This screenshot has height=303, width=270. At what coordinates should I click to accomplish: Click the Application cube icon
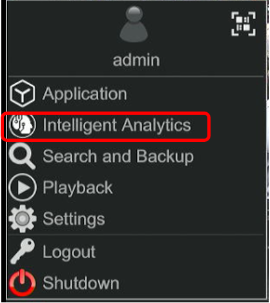[22, 93]
